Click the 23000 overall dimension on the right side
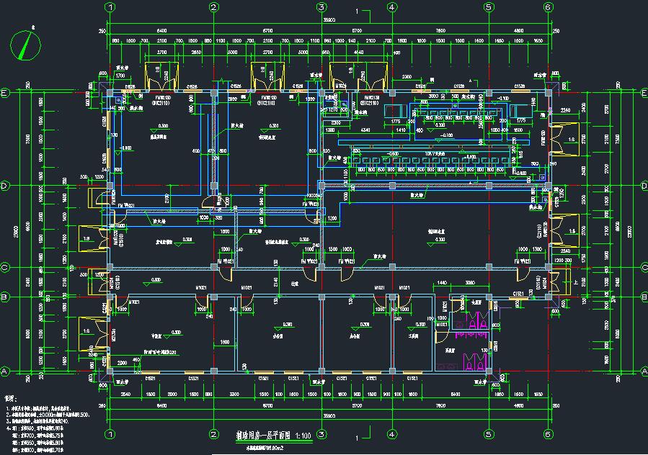 point(630,231)
